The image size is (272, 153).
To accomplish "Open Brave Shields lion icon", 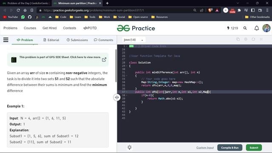I will [210, 10].
